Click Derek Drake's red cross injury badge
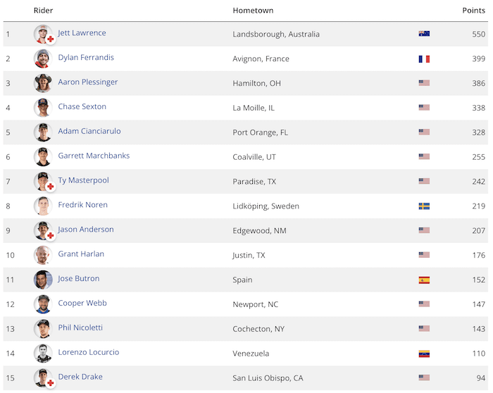Screen dimensions: 493x393 point(50,382)
